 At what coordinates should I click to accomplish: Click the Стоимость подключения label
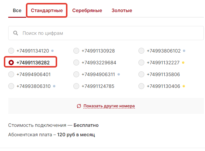click(x=37, y=125)
